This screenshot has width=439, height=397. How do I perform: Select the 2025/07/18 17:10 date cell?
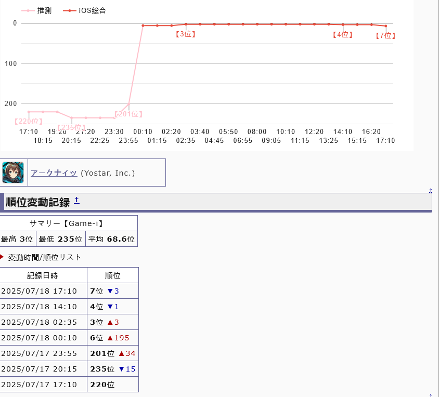[x=43, y=291]
